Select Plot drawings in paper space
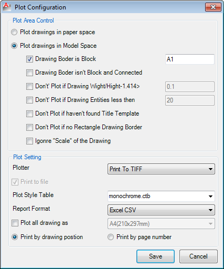Image resolution: width=224 pixels, height=269 pixels. (x=14, y=32)
